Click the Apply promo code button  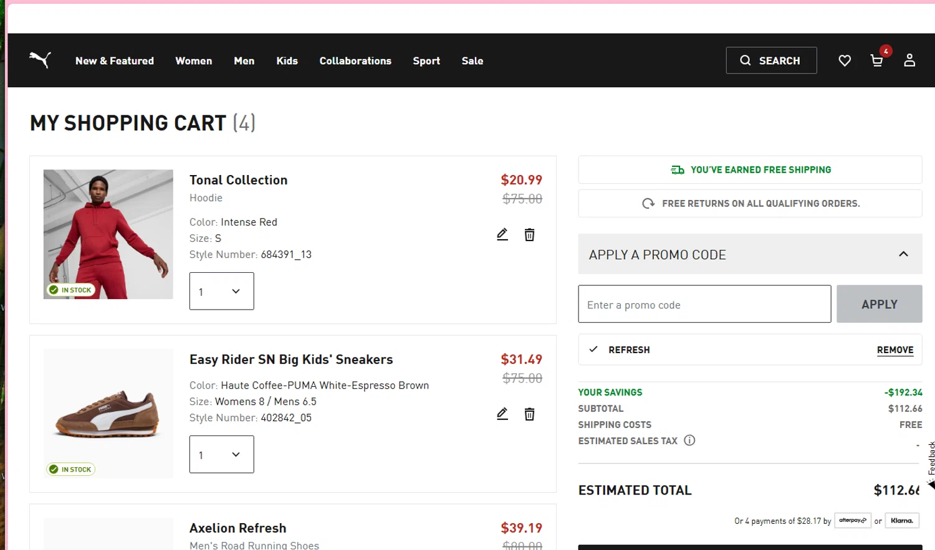coord(879,304)
